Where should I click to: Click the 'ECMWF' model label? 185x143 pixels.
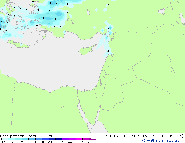click(47, 136)
